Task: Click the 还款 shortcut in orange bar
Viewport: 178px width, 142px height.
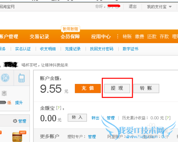Action: click(152, 36)
